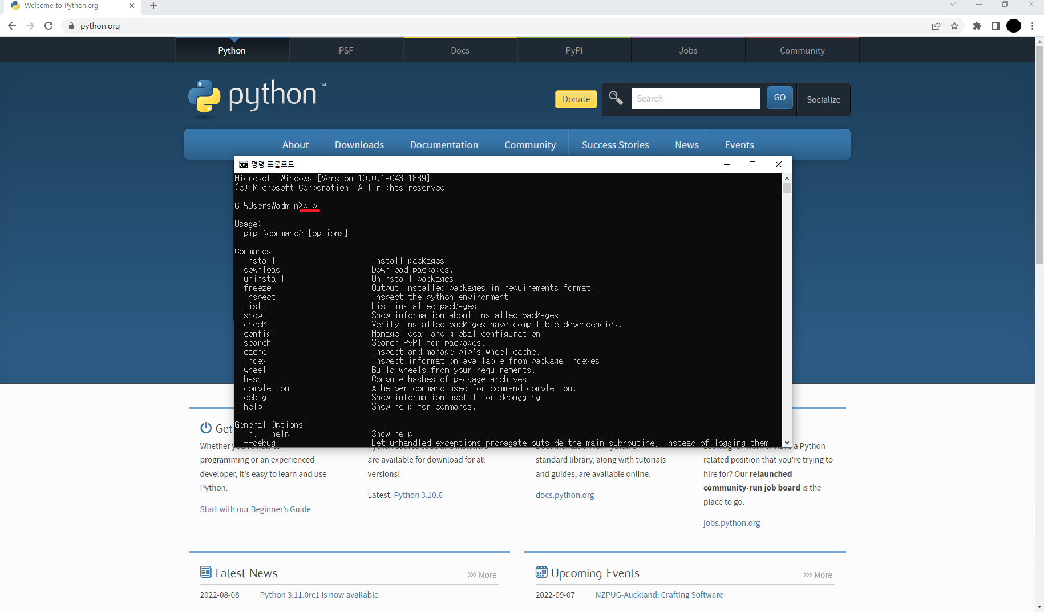Image resolution: width=1044 pixels, height=616 pixels.
Task: Reload the python.org page
Action: coord(48,26)
